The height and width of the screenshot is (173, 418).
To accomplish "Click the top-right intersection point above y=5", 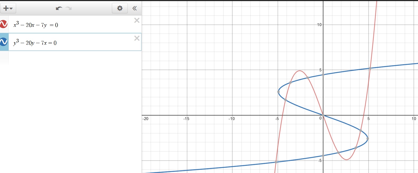I will 370,68.
